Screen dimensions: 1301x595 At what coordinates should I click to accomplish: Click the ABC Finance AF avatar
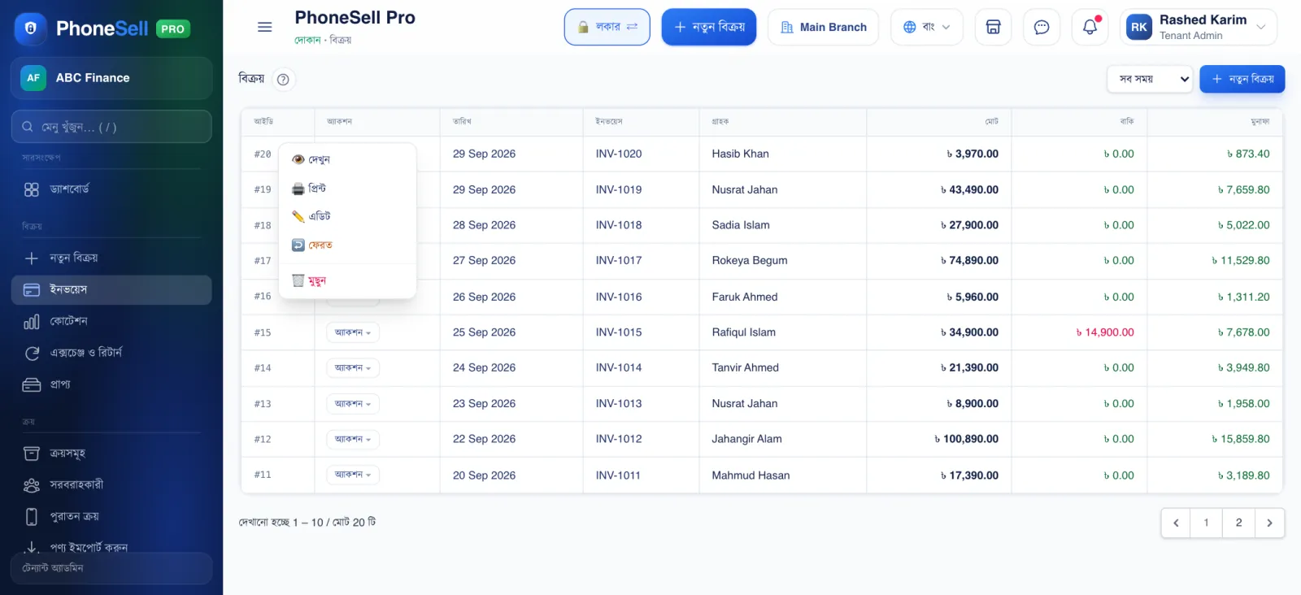click(x=33, y=78)
